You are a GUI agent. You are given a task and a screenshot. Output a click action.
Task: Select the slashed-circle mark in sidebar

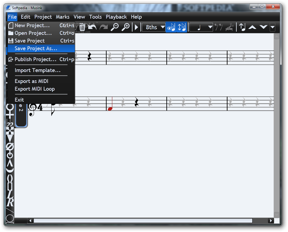10,147
